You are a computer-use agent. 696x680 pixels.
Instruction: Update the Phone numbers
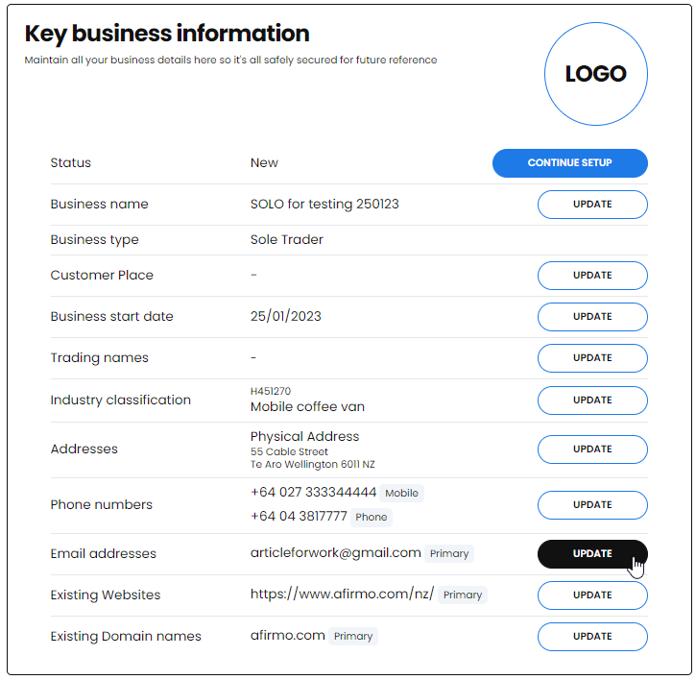coord(592,505)
